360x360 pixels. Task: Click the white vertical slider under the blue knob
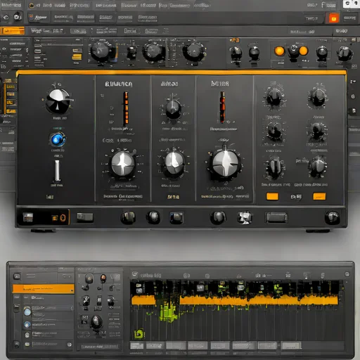(x=57, y=171)
